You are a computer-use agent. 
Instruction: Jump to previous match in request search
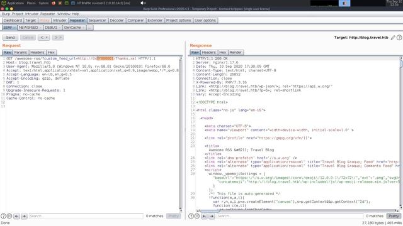pyautogui.click(x=17, y=216)
